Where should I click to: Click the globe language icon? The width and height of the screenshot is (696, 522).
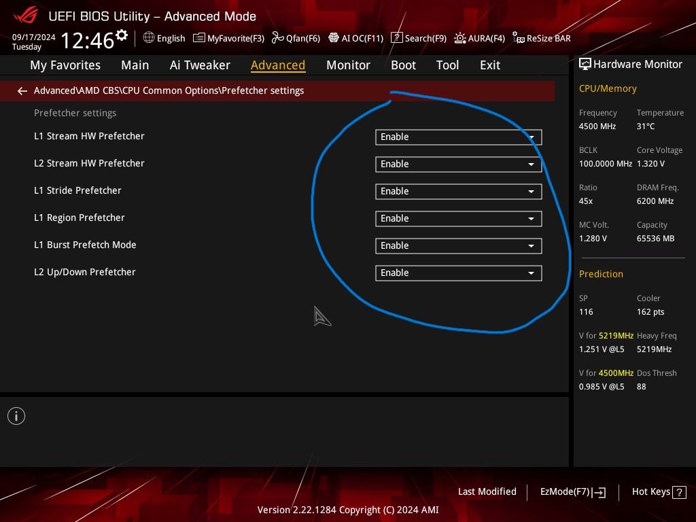[x=149, y=38]
